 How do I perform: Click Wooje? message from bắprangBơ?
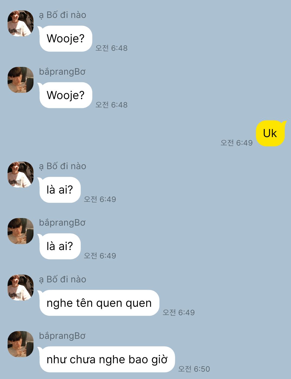click(66, 95)
